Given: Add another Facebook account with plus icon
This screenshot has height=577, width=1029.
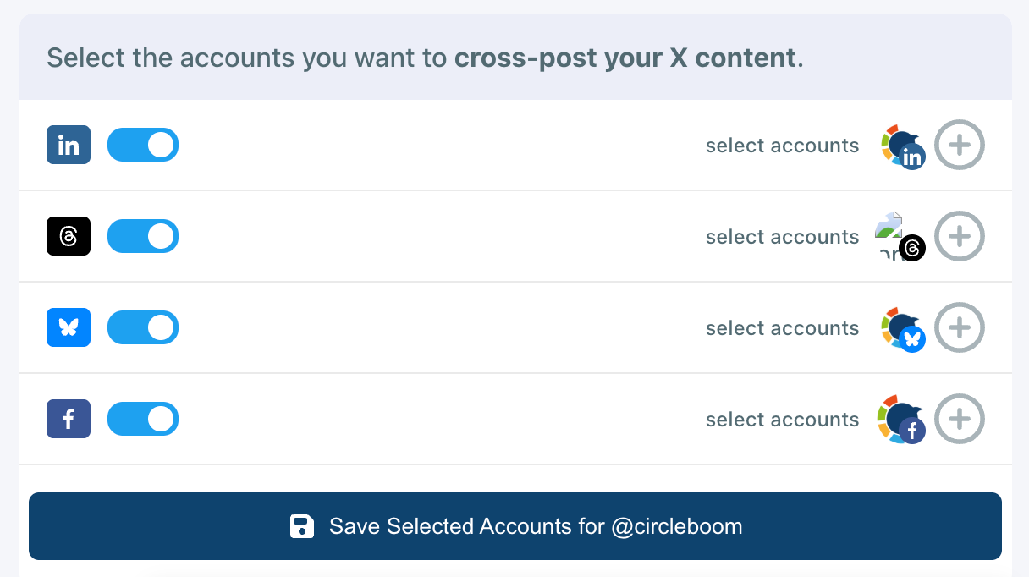Looking at the screenshot, I should tap(959, 419).
